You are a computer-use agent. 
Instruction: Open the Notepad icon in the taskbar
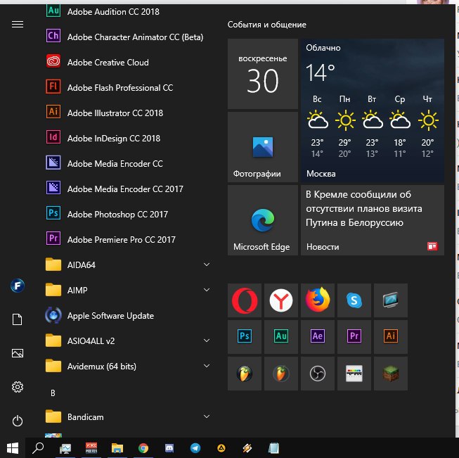coord(273,448)
